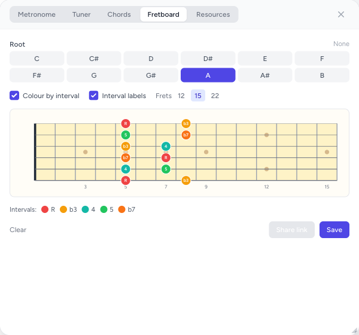Choose C# as the root note

pyautogui.click(x=94, y=59)
